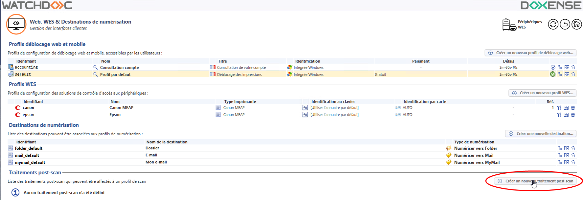The image size is (583, 200).
Task: Click the refresh icon in the header
Action: tap(553, 24)
